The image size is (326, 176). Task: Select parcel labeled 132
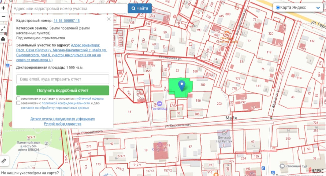click(x=312, y=41)
